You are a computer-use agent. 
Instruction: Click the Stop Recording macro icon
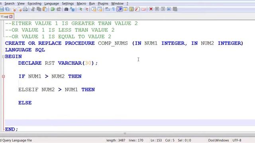[157, 9]
